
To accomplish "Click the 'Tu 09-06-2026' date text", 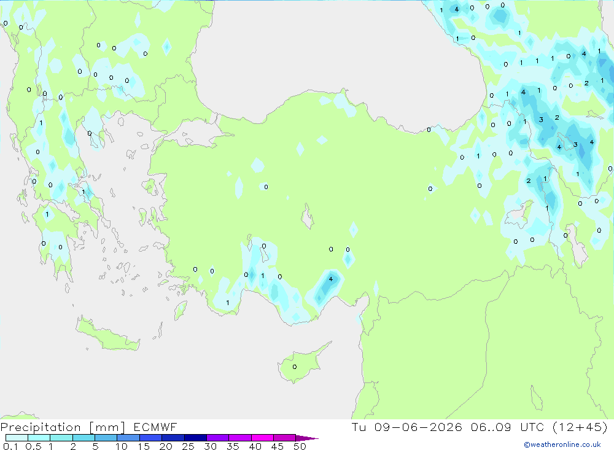I will point(407,427).
